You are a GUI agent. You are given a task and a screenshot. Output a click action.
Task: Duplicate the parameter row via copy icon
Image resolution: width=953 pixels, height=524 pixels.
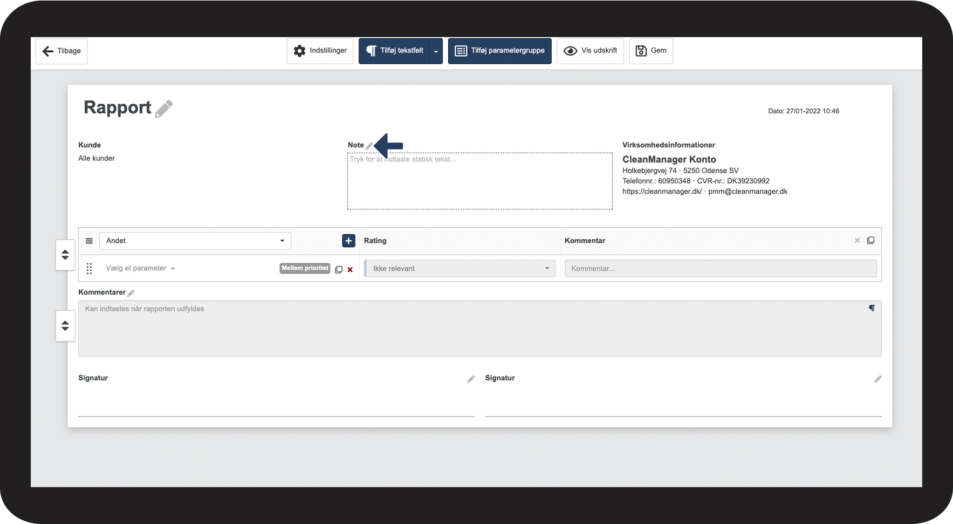[x=339, y=269]
